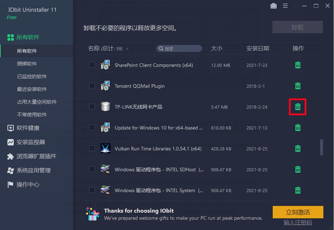Click the flag icon for 操作中心
The image size is (334, 230).
10,185
